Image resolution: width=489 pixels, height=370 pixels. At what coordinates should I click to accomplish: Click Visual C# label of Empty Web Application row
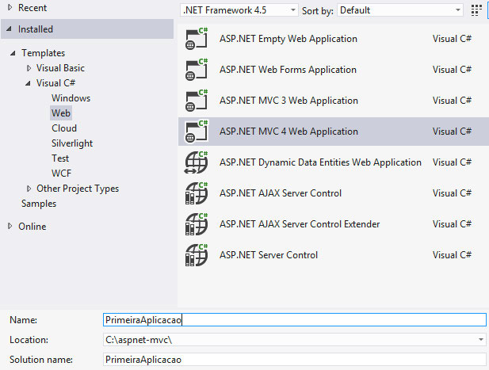452,39
